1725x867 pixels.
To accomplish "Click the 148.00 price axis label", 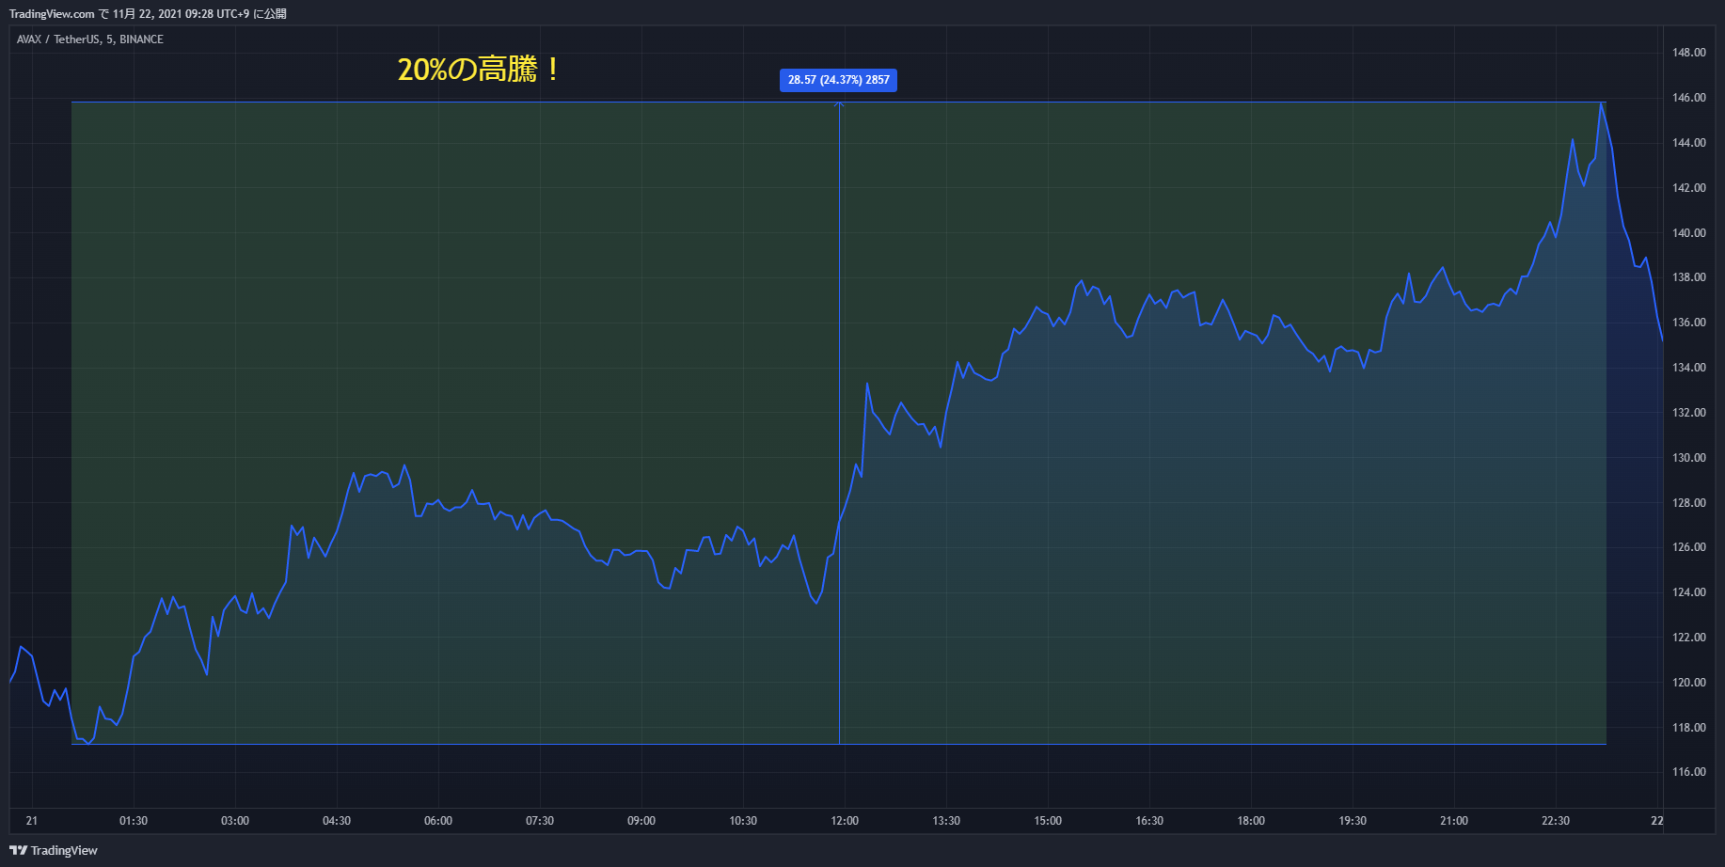I will 1688,53.
